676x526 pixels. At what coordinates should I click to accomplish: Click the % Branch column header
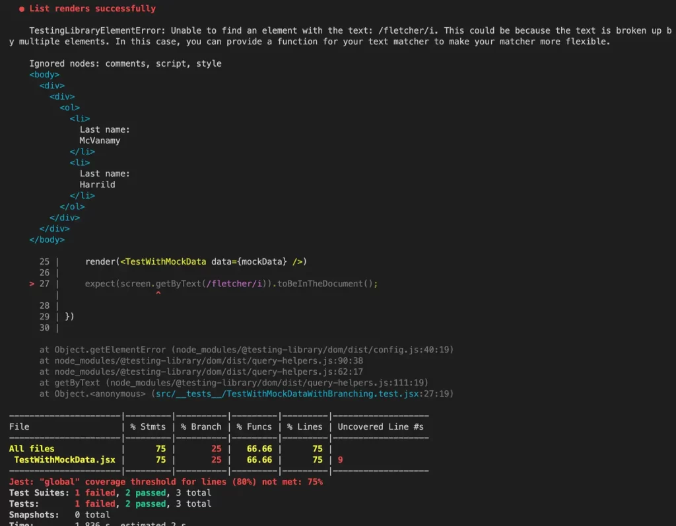click(201, 427)
